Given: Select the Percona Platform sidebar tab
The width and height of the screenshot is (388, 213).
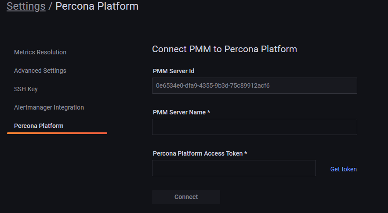Looking at the screenshot, I should pos(39,126).
